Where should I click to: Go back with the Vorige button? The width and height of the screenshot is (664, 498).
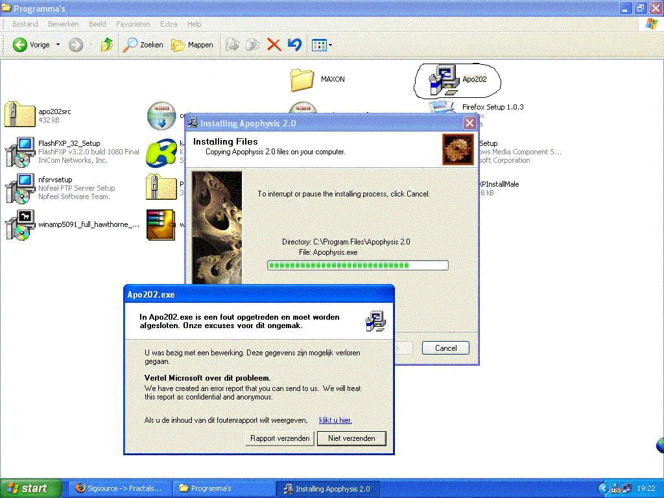(31, 45)
